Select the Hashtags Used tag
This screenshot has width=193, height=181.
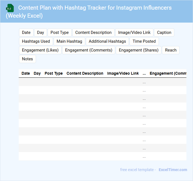pos(36,41)
